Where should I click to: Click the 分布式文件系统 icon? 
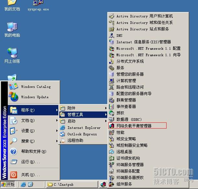[x=111, y=61]
